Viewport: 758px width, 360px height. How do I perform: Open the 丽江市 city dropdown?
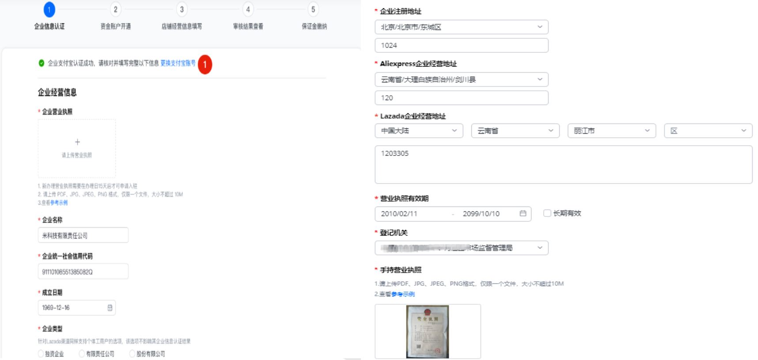pos(612,131)
